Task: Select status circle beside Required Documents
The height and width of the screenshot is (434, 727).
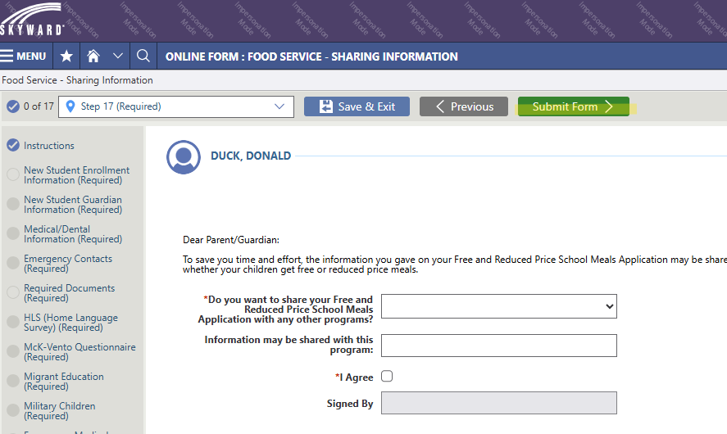Action: click(x=12, y=292)
